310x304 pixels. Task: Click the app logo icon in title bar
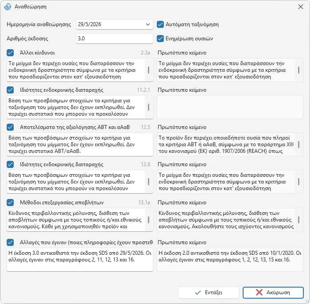8,7
